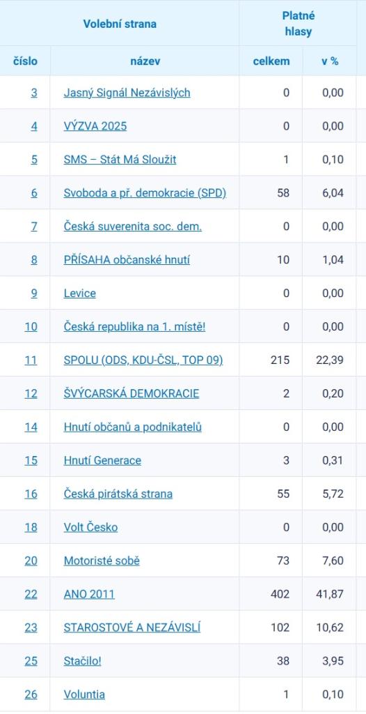
Task: Click party number 22 link
Action: tap(31, 594)
